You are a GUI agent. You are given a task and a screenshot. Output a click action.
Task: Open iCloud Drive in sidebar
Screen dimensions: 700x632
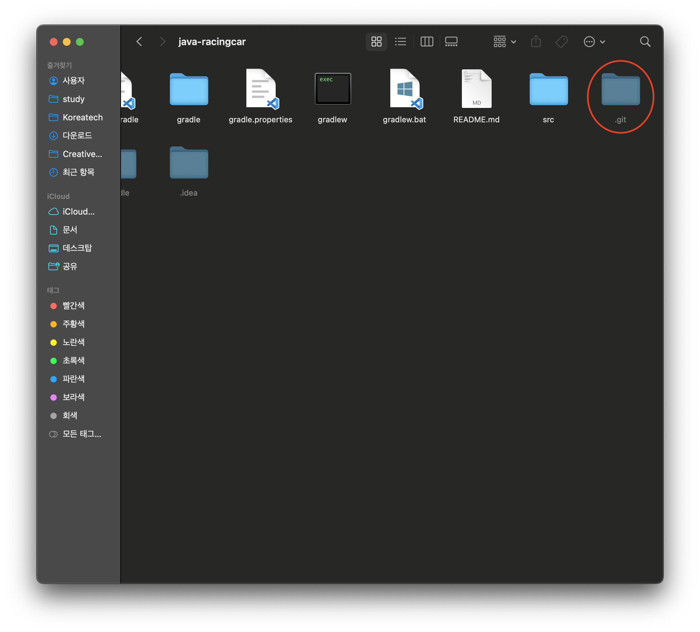pos(78,211)
